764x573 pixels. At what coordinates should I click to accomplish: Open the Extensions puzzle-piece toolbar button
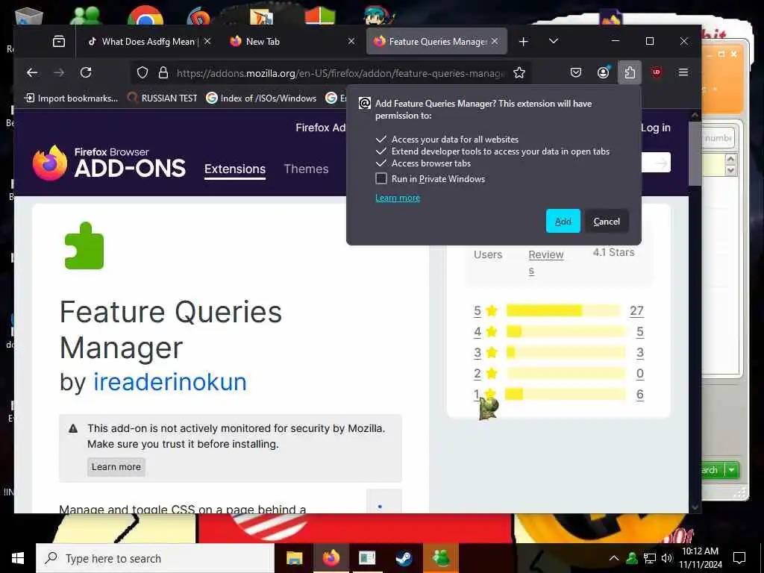pyautogui.click(x=630, y=72)
